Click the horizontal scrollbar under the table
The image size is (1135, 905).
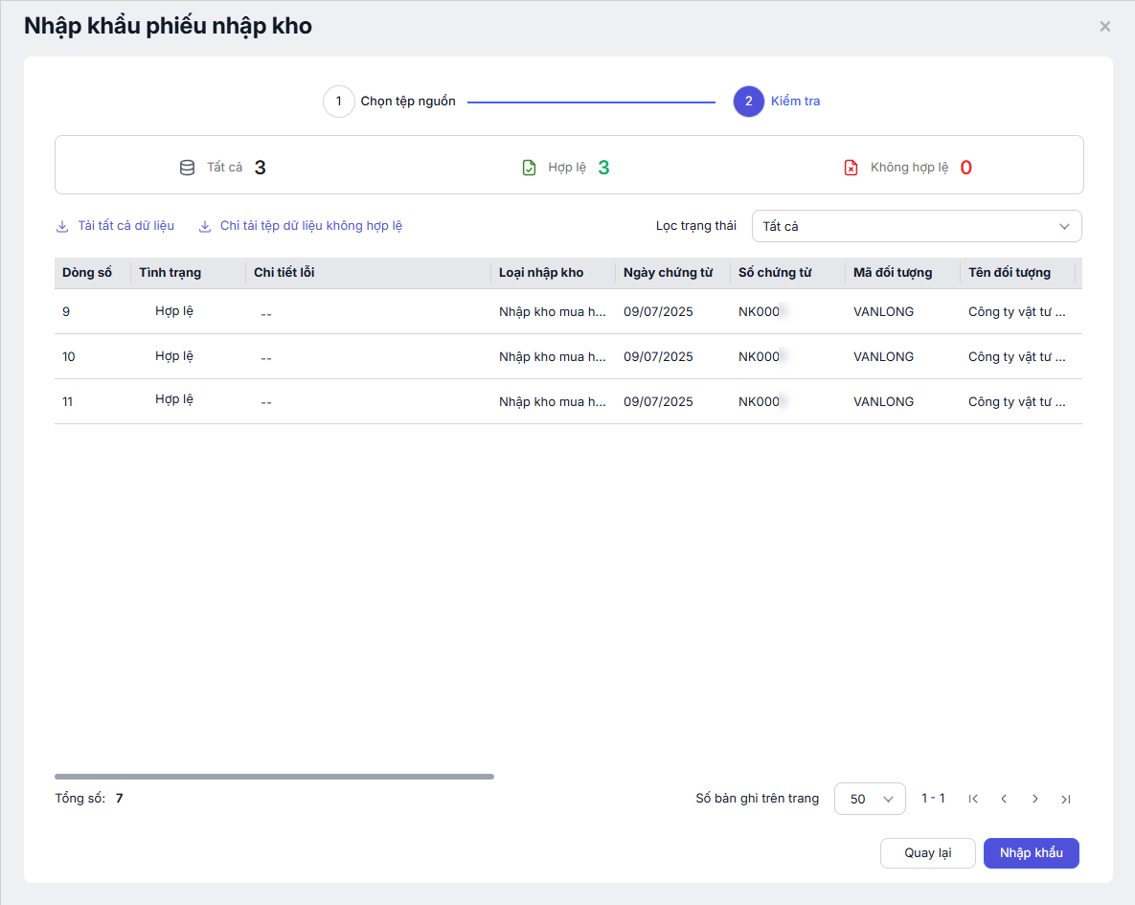point(274,777)
